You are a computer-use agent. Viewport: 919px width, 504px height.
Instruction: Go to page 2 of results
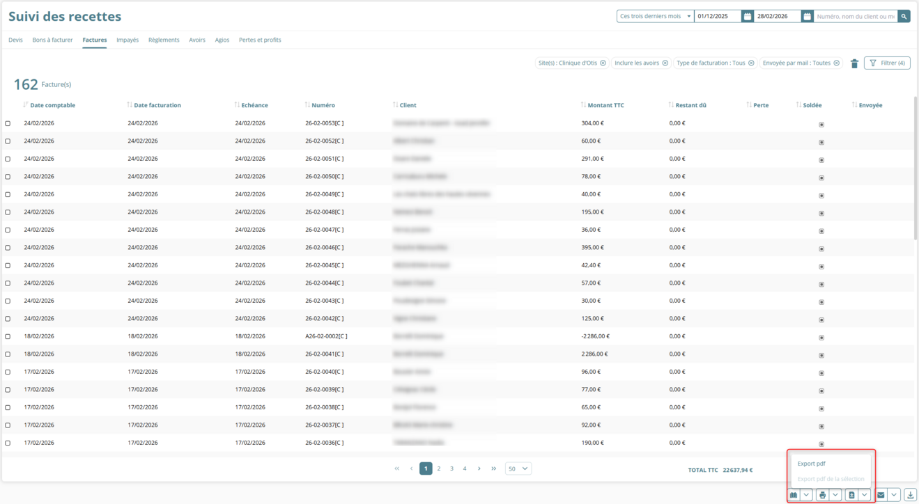(439, 468)
